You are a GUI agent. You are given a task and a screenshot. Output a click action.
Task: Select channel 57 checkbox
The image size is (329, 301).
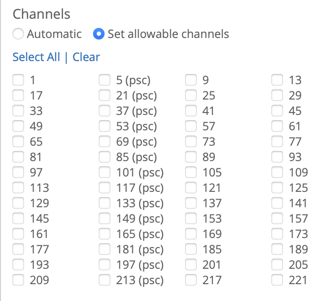point(191,126)
